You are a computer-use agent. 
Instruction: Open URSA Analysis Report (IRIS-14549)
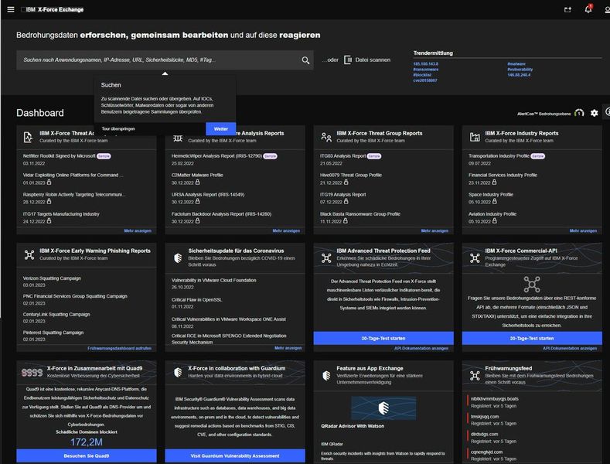click(208, 195)
